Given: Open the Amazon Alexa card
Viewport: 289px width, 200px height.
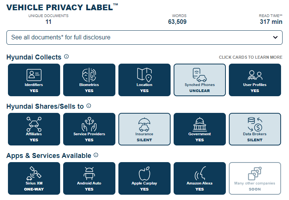Looking at the screenshot, I should (x=200, y=178).
